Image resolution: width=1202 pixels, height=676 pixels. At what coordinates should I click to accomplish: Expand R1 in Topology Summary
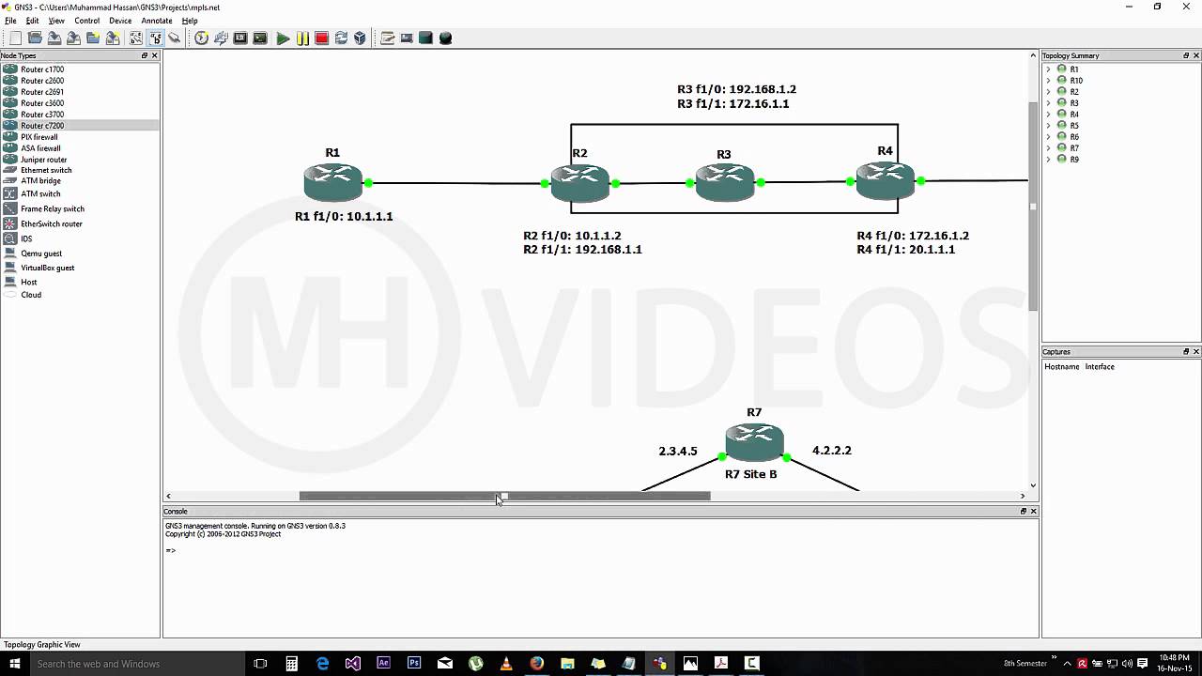coord(1048,69)
